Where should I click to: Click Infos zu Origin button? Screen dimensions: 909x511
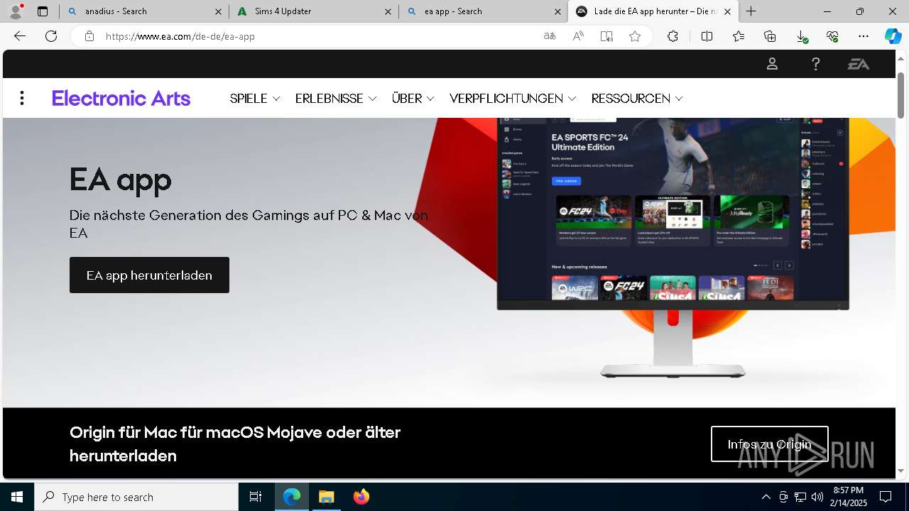[x=769, y=444]
